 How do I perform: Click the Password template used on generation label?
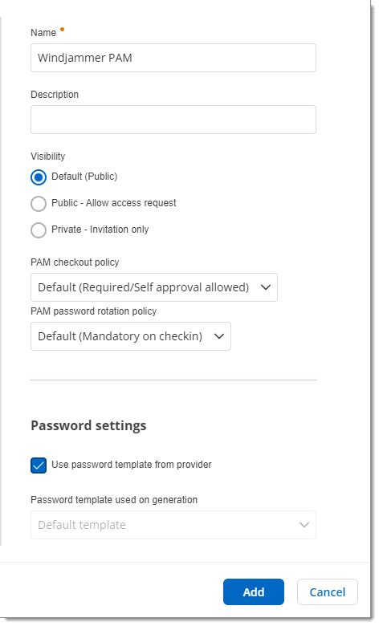[x=114, y=500]
